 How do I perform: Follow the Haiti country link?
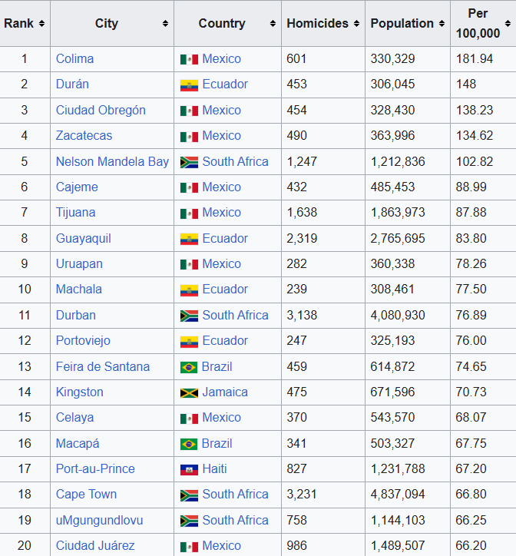(214, 468)
